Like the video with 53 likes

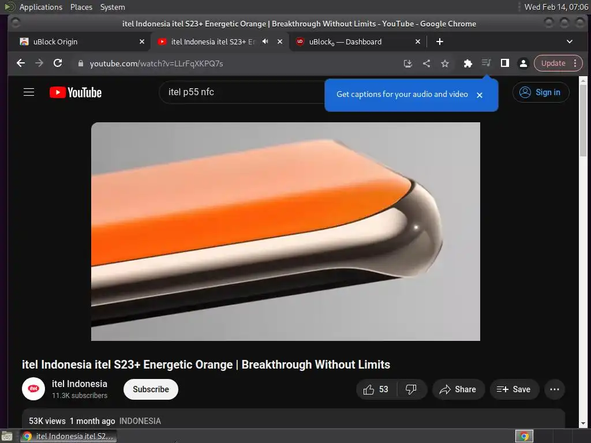(376, 389)
